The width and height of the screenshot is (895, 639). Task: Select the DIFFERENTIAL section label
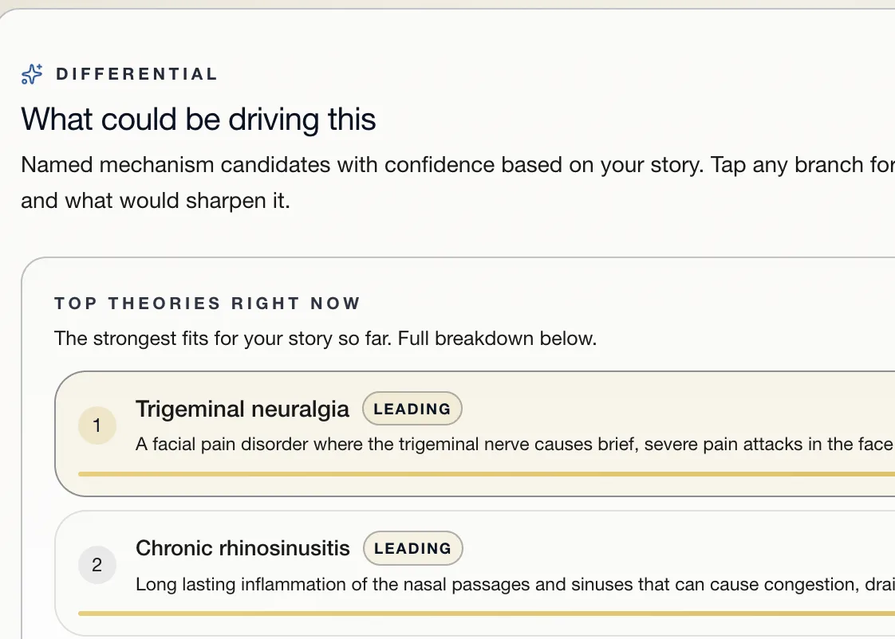(137, 74)
